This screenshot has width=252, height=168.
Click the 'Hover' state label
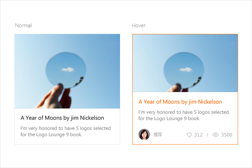tap(139, 26)
